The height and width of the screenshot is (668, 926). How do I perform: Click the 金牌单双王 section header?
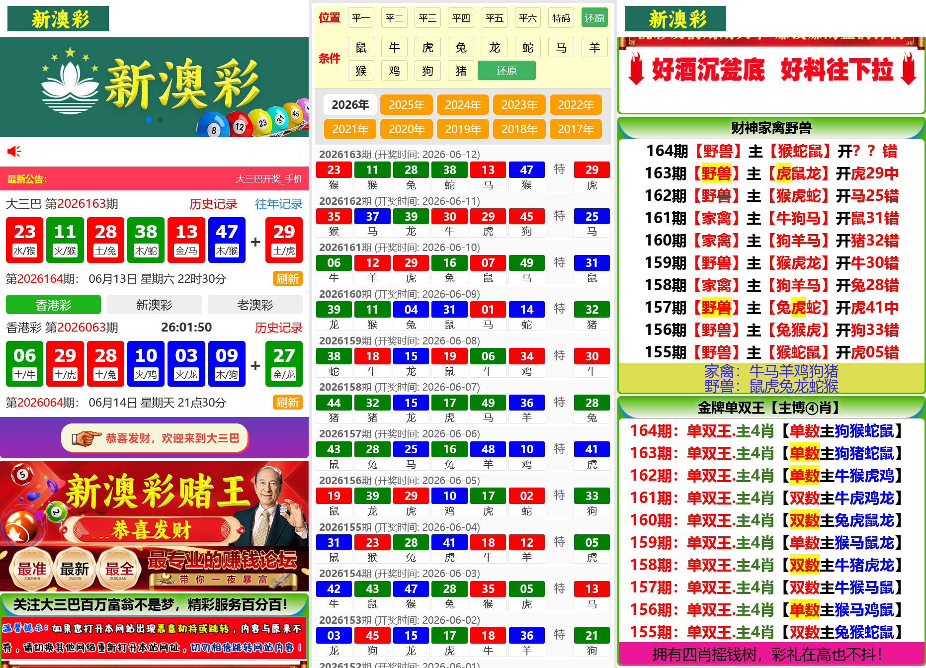pos(771,408)
